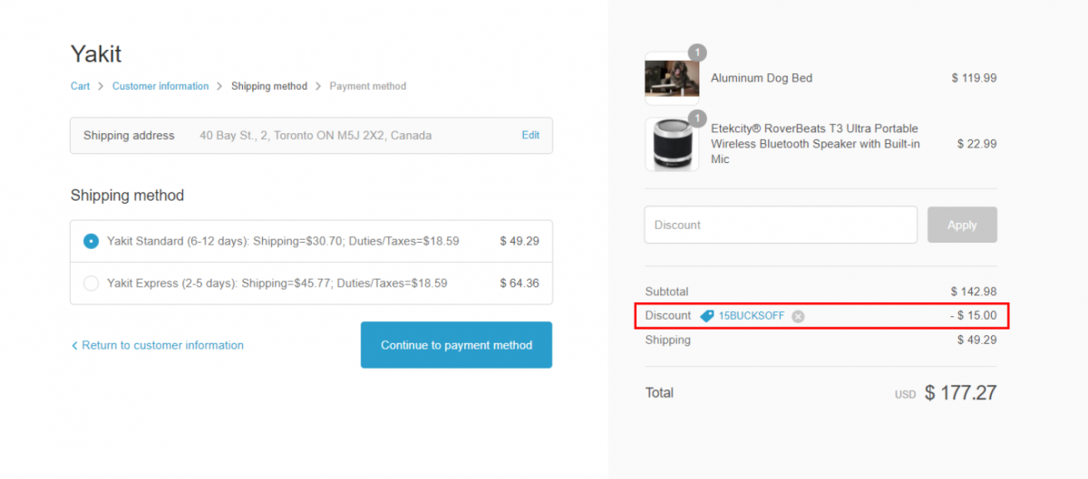Viewport: 1088px width, 479px height.
Task: Open the Etekcity speaker thumbnail
Action: coord(672,144)
